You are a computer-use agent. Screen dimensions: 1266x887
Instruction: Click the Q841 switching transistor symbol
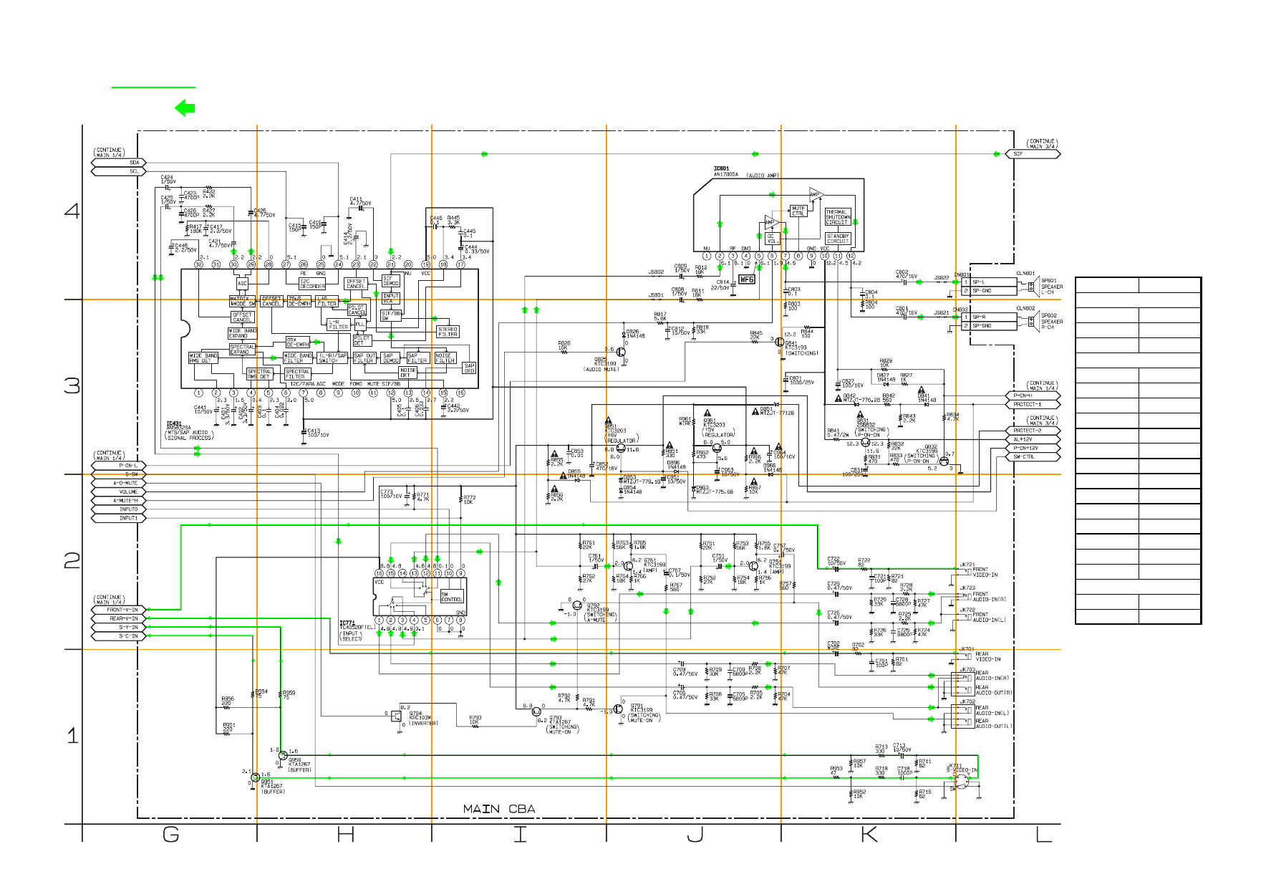pos(779,342)
